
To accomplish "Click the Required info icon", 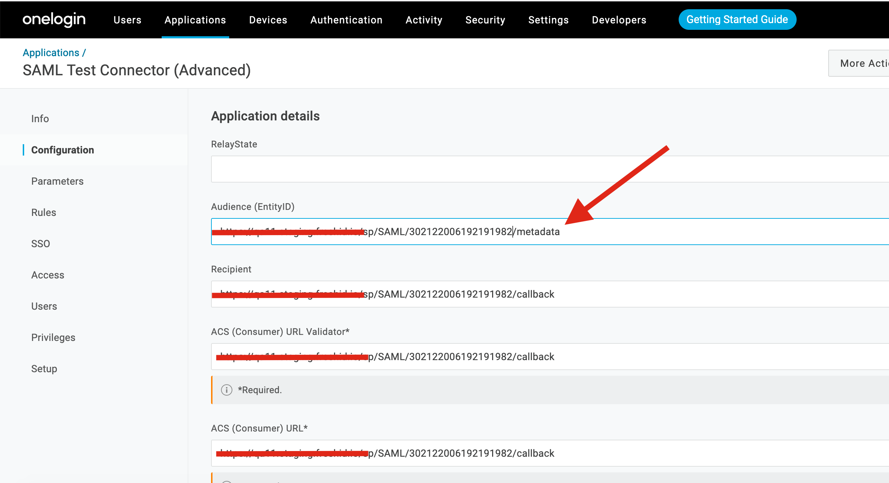I will [x=226, y=390].
